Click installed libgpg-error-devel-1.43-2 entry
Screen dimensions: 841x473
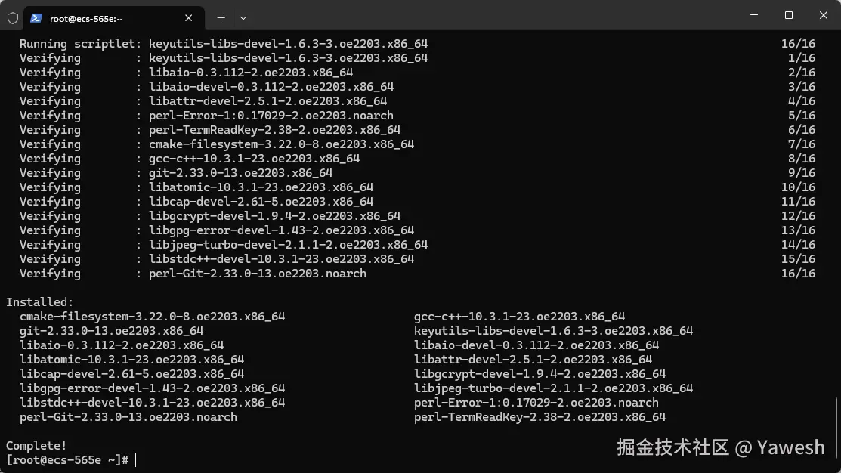(x=153, y=388)
